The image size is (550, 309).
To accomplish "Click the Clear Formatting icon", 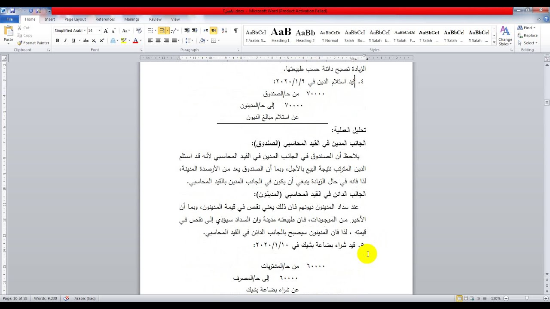I will click(139, 31).
